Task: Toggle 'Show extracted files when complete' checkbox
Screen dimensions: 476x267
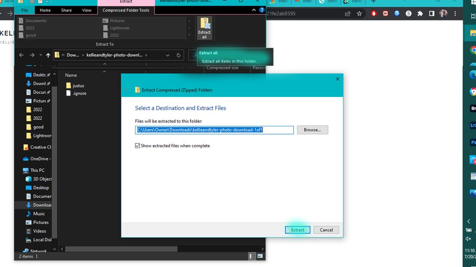Action: [x=138, y=146]
